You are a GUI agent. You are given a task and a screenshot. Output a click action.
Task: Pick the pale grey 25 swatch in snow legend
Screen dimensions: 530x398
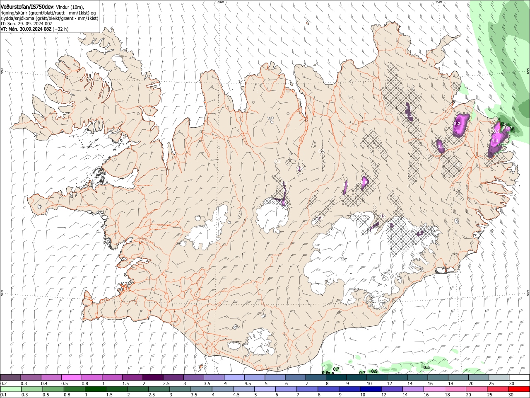(x=499, y=377)
